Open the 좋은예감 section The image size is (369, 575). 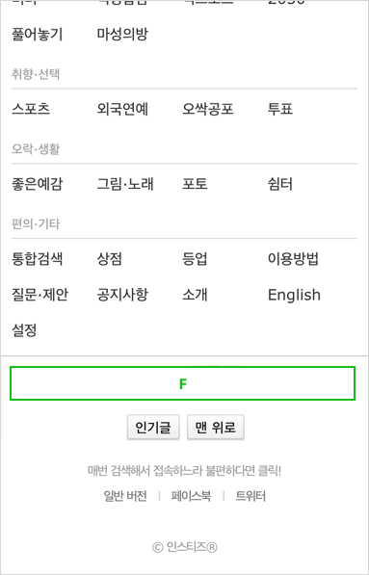(37, 184)
